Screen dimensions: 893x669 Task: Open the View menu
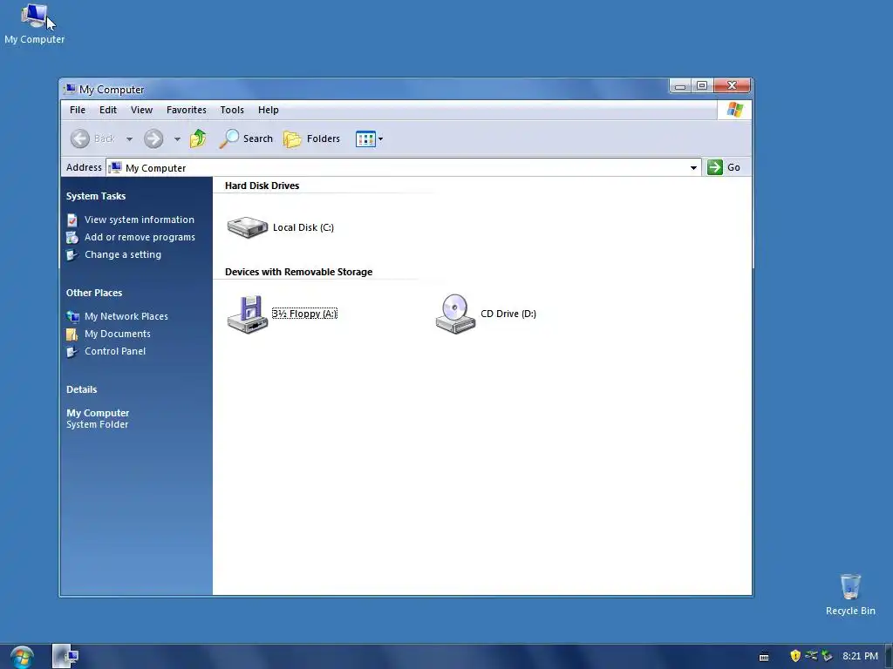point(141,110)
